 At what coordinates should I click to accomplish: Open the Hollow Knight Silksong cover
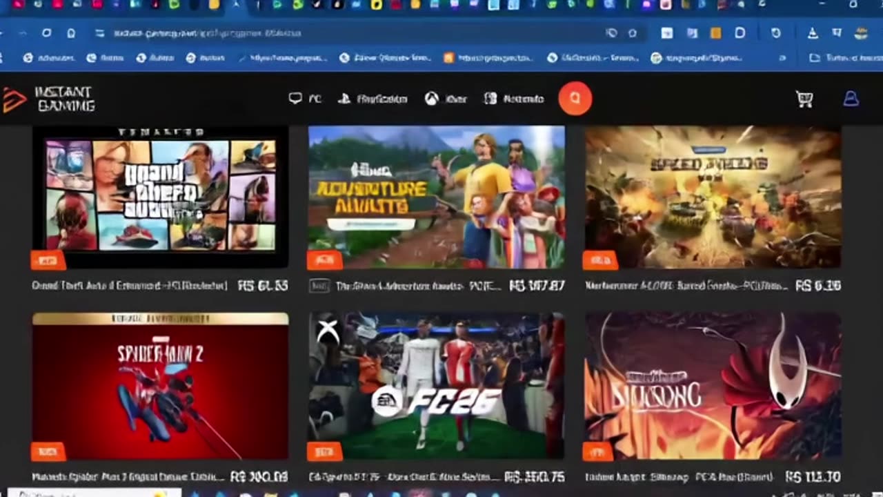(713, 386)
